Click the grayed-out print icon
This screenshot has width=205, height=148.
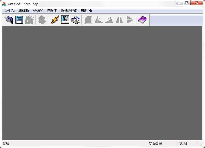29,20
